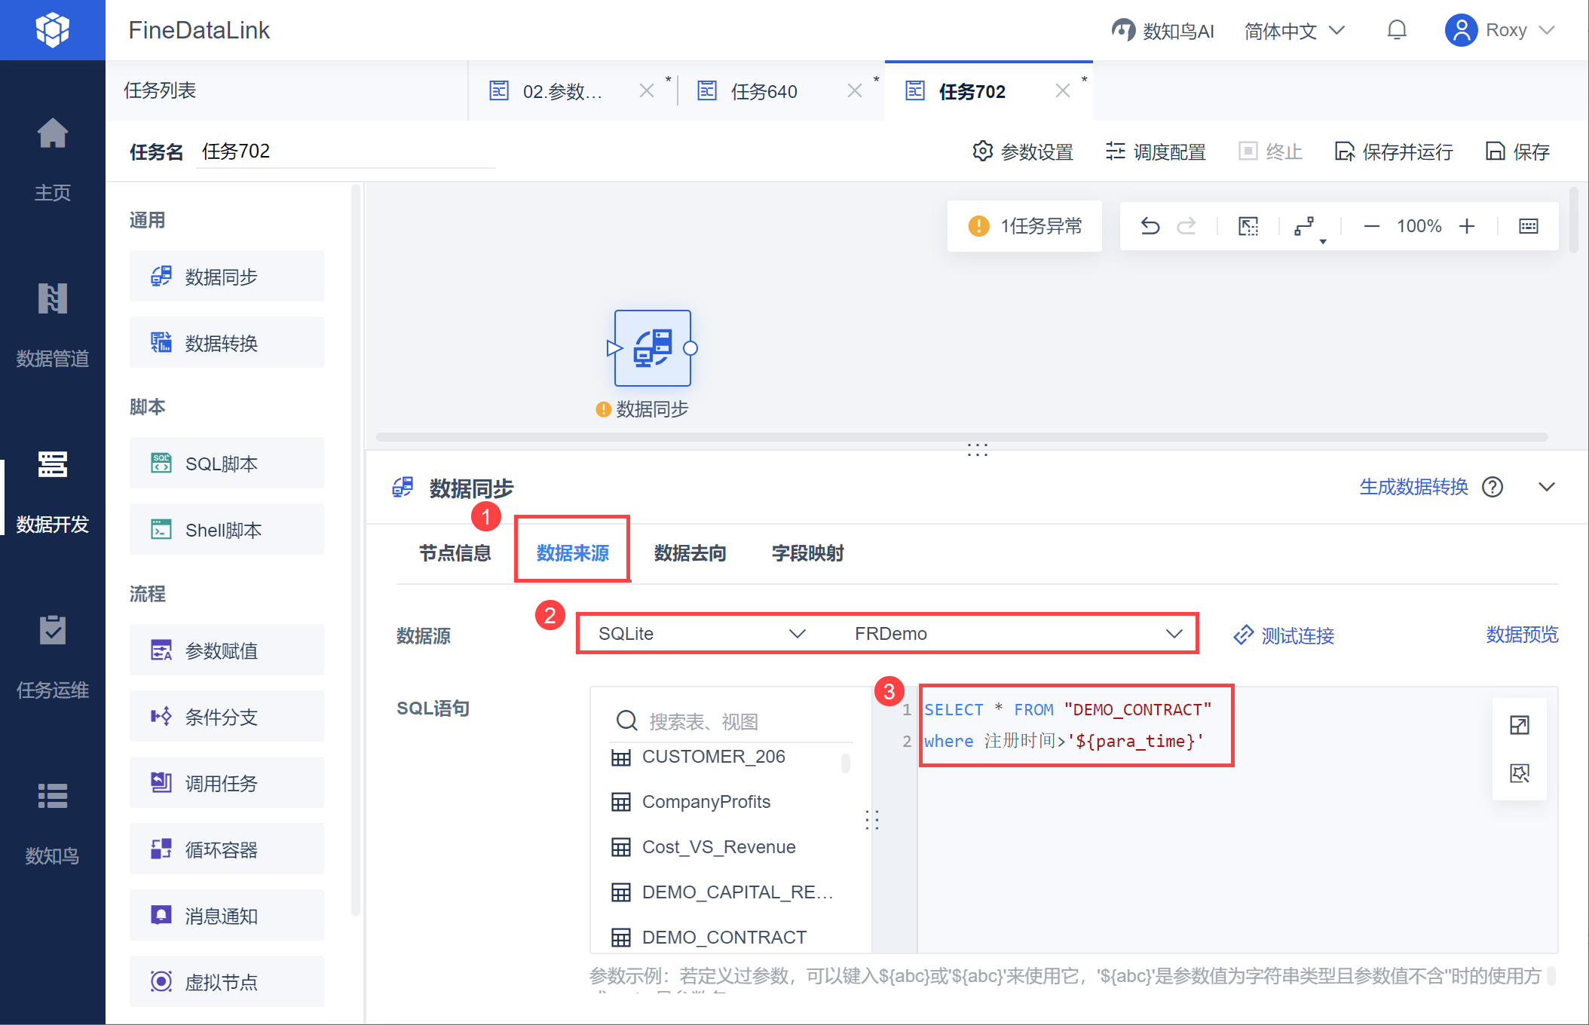1589x1025 pixels.
Task: Switch to the 任务640 tab
Action: coord(764,91)
